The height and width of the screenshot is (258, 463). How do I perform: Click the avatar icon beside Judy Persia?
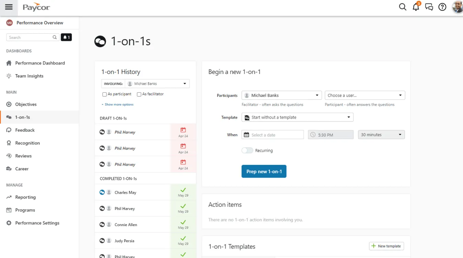coord(109,241)
